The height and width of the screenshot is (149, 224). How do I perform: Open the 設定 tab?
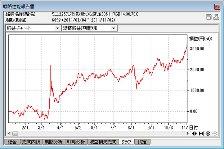coord(142,142)
